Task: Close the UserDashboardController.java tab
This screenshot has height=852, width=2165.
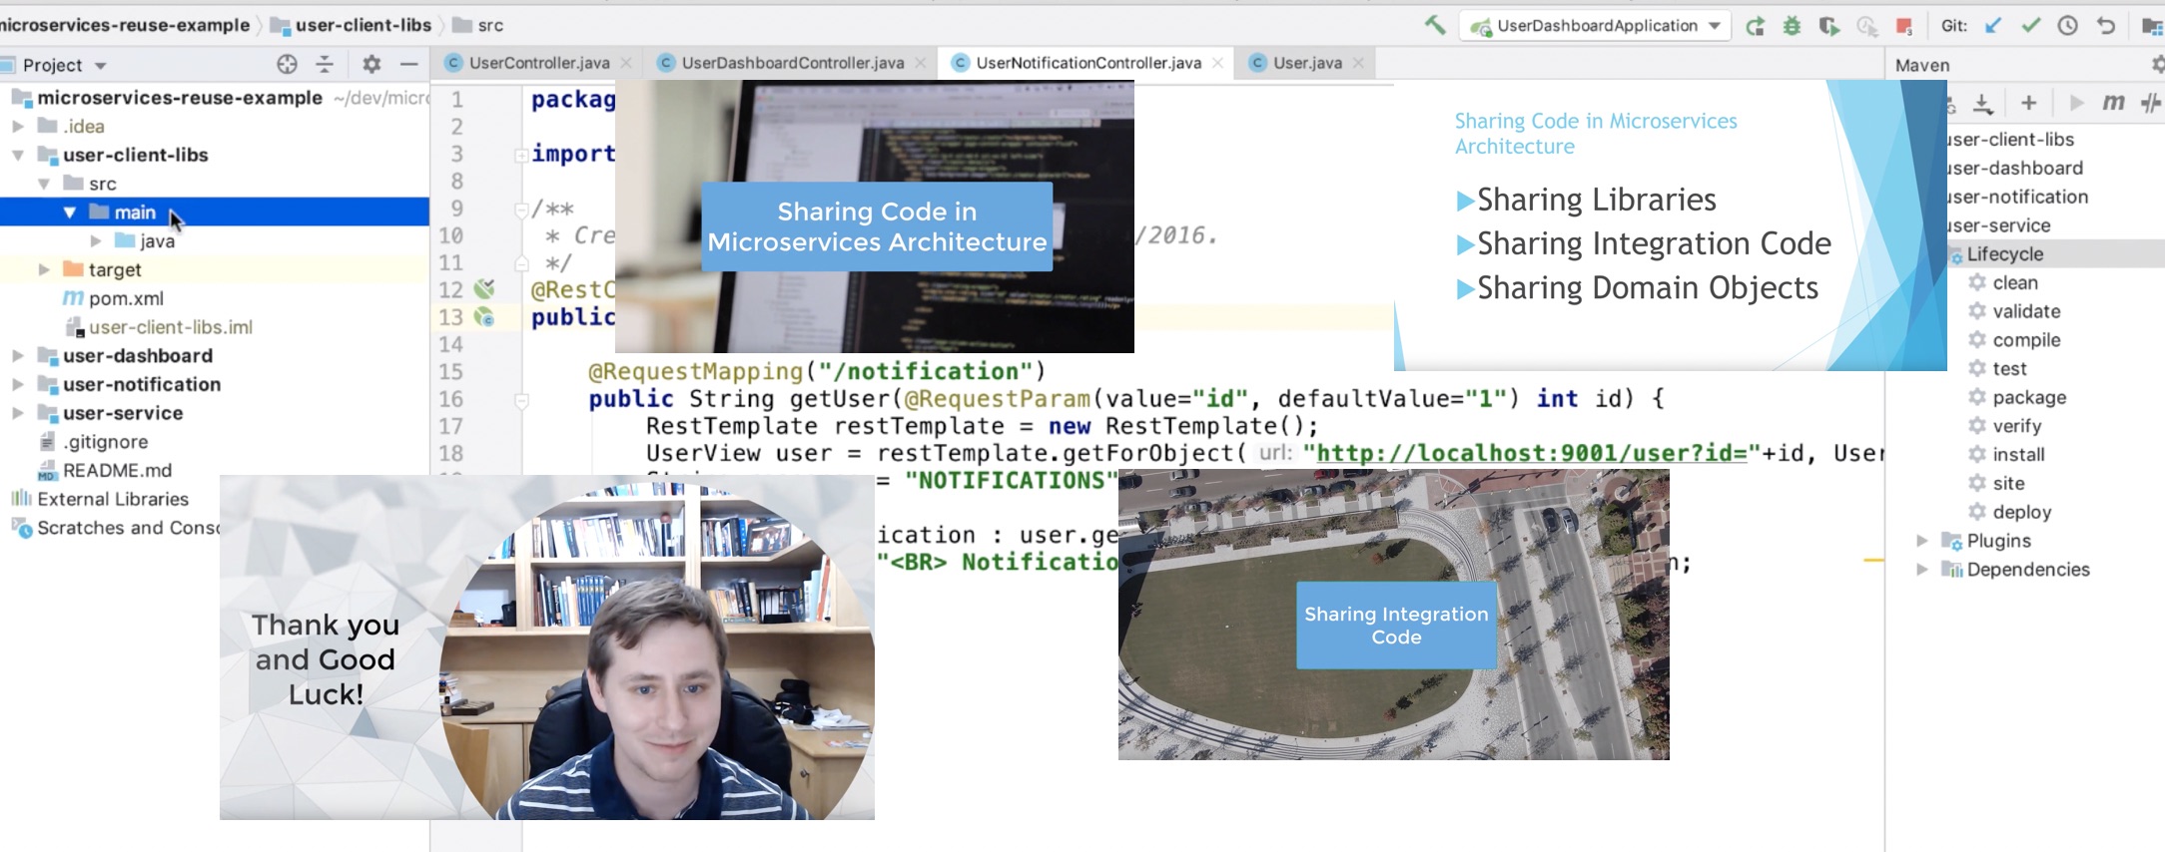Action: pos(920,63)
